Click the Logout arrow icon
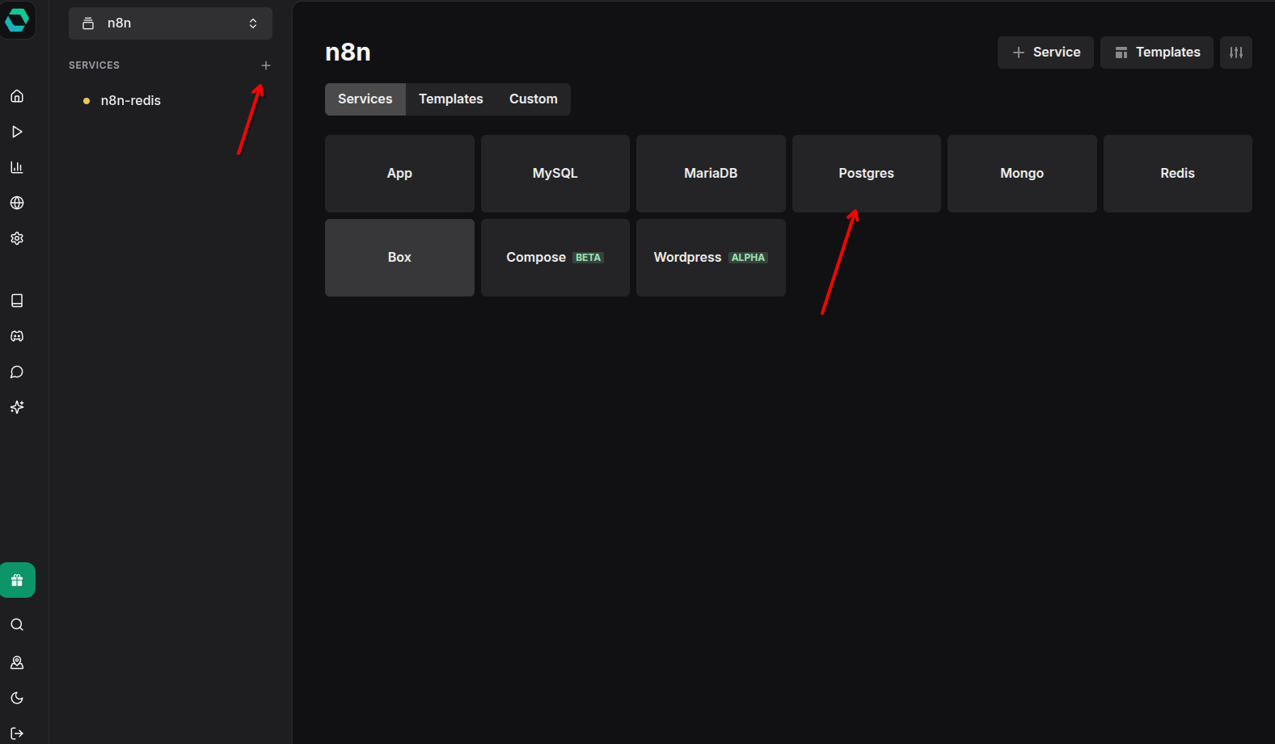The image size is (1275, 744). pos(17,733)
